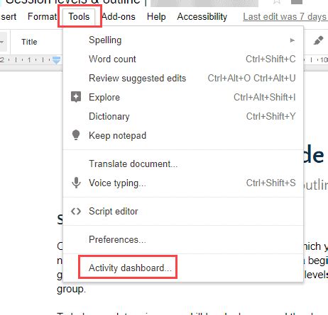Click the Ctrl+Alt+Shift+I shortcut text
Screen dimensions: 328x315
pyautogui.click(x=265, y=97)
